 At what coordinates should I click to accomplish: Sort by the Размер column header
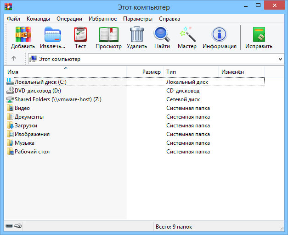tap(151, 72)
